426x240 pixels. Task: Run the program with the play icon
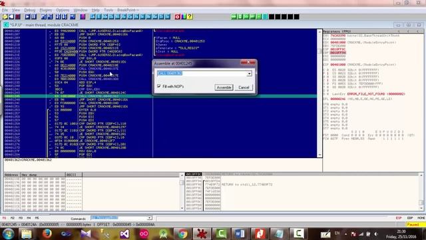pos(27,17)
